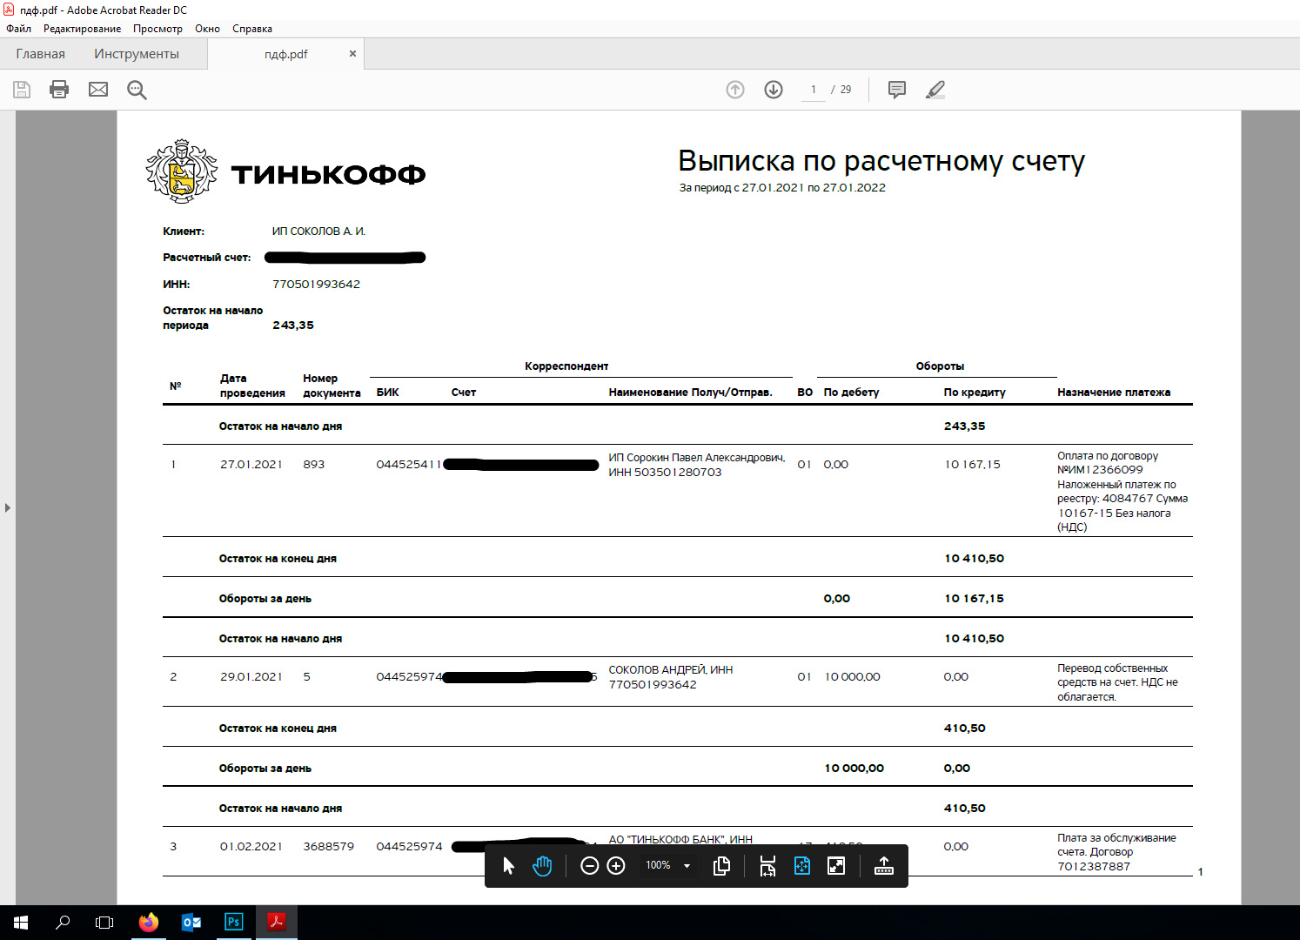1300x940 pixels.
Task: Open the Файл menu
Action: 18,29
